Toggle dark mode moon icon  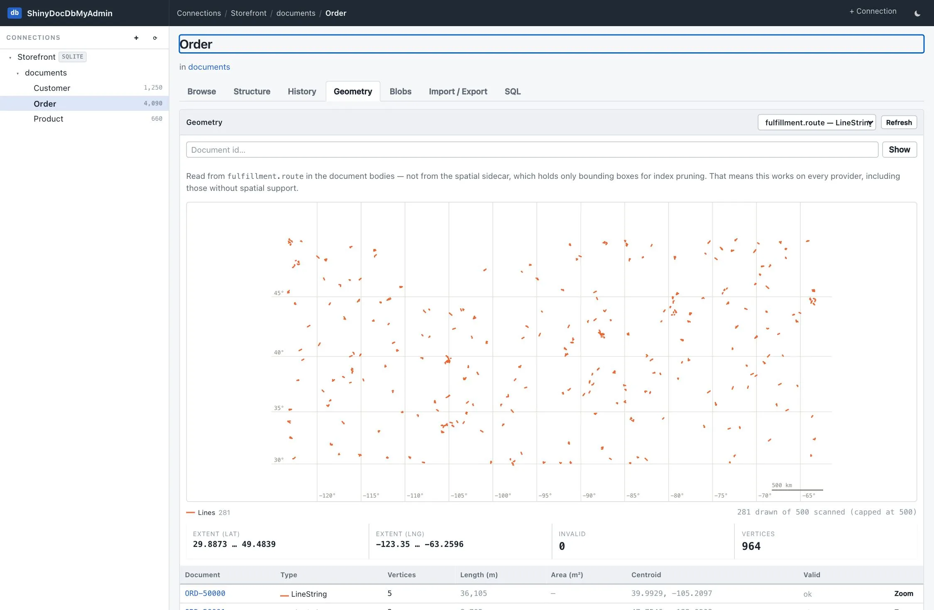click(x=917, y=13)
